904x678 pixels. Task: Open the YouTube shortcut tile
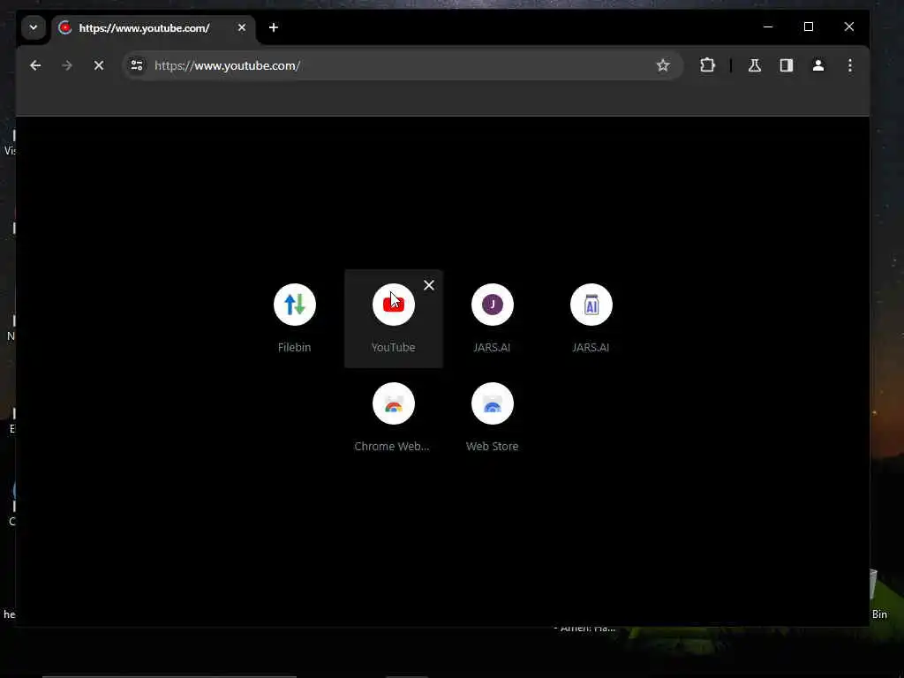[393, 318]
